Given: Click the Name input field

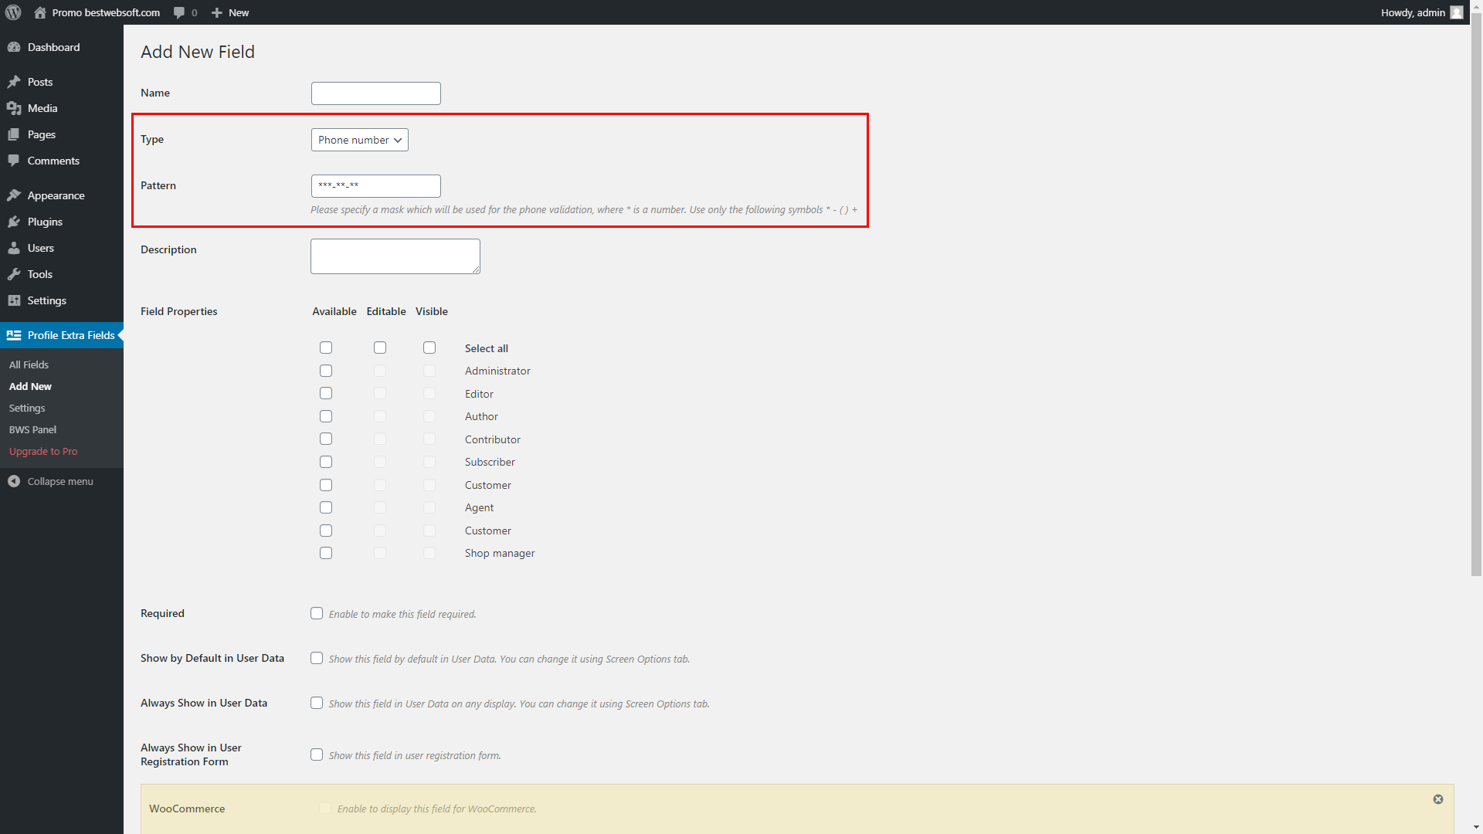Looking at the screenshot, I should point(375,93).
